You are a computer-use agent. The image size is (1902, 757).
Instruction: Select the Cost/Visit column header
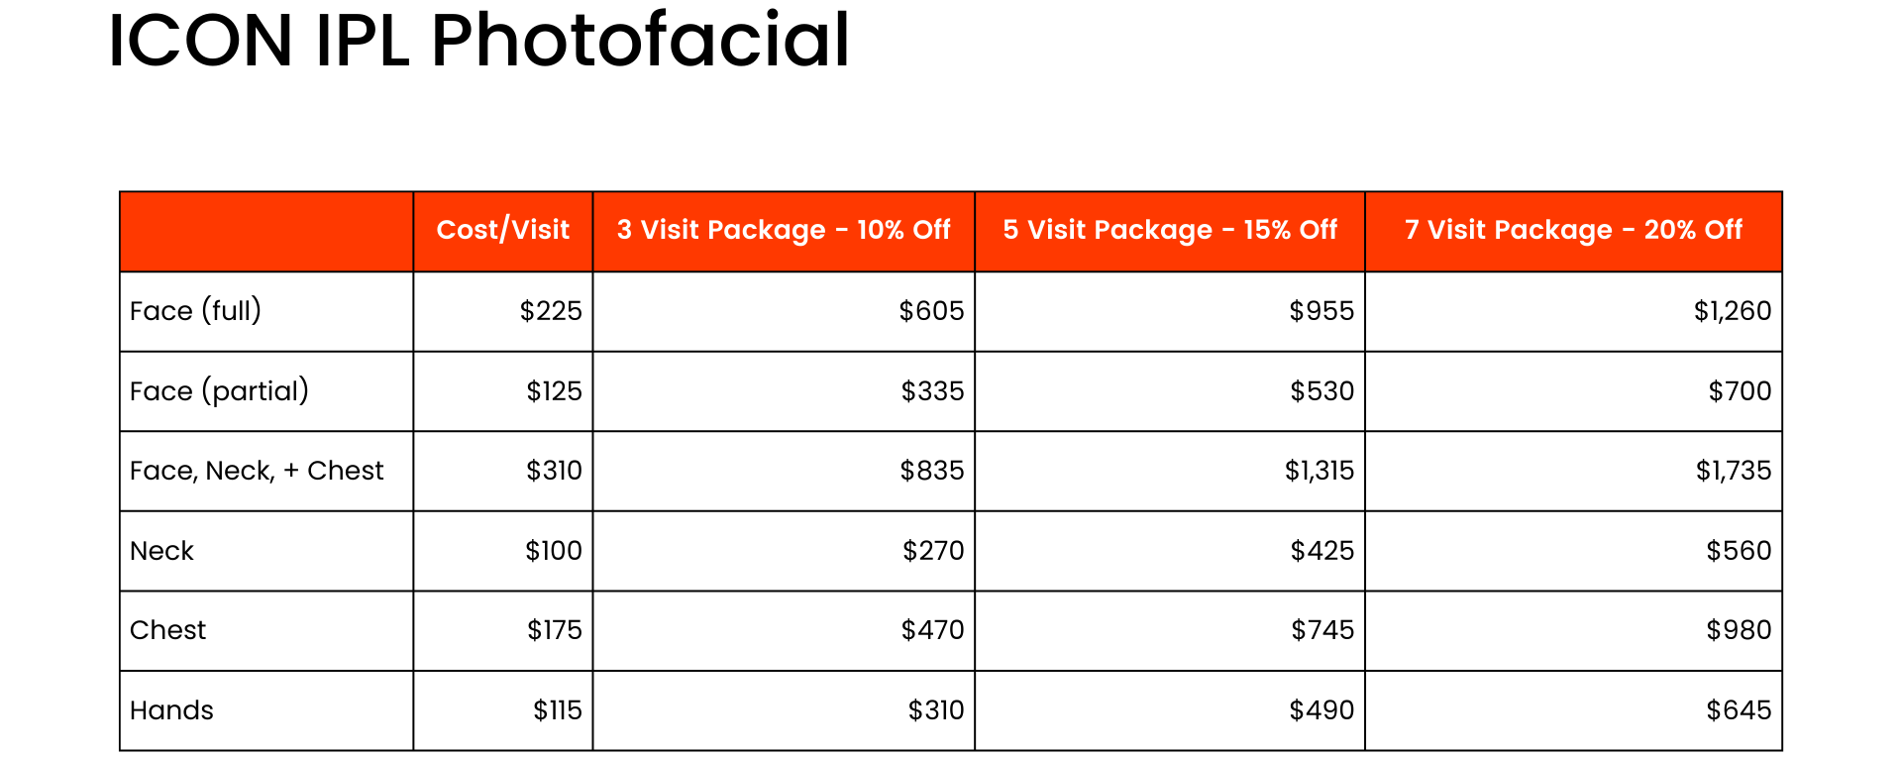tap(503, 230)
